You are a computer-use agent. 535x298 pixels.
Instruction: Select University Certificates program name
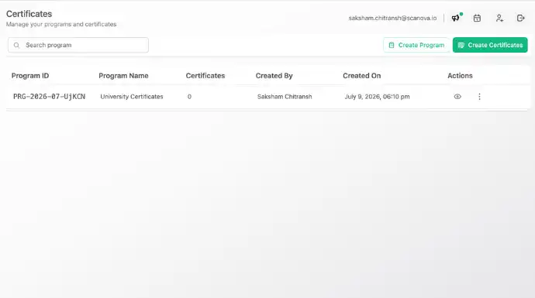coord(132,97)
